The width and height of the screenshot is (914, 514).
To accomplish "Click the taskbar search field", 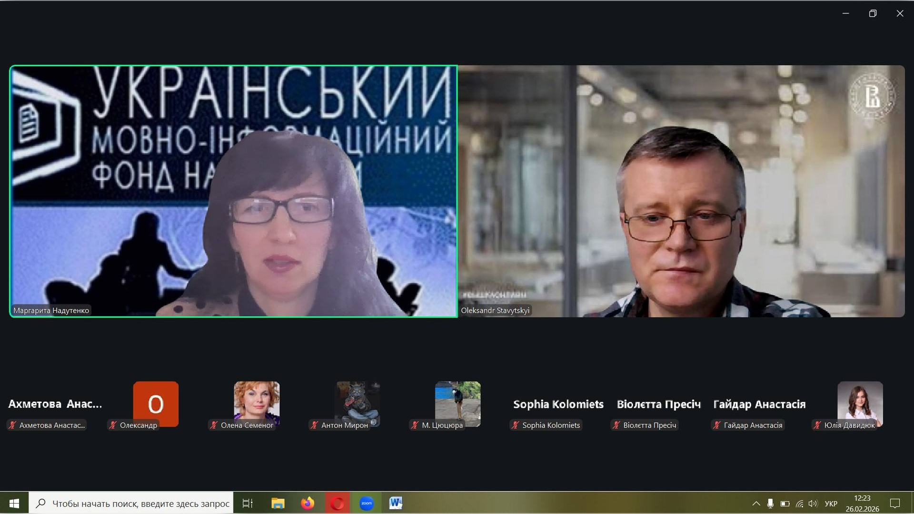I will (140, 503).
